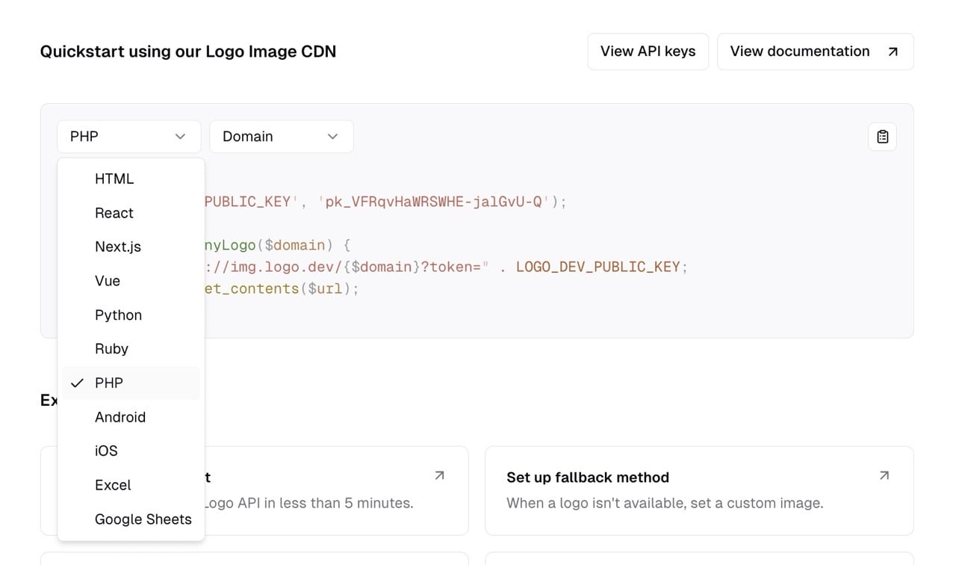This screenshot has height=565, width=956.
Task: Choose React in the language menu
Action: tap(114, 213)
